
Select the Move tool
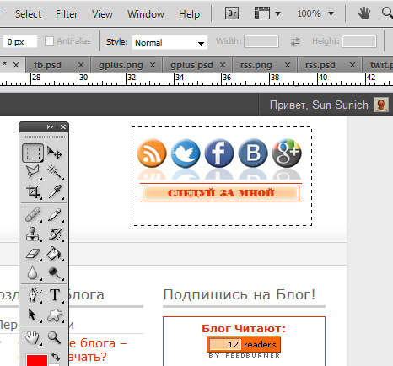pyautogui.click(x=55, y=153)
